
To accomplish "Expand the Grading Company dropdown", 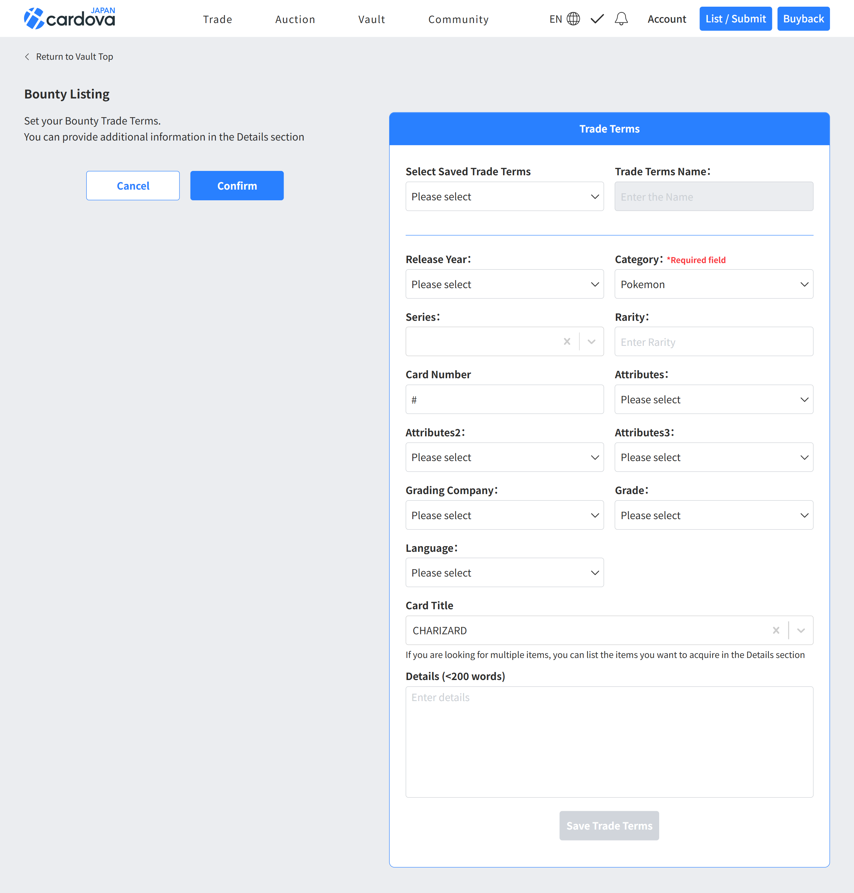I will point(504,515).
